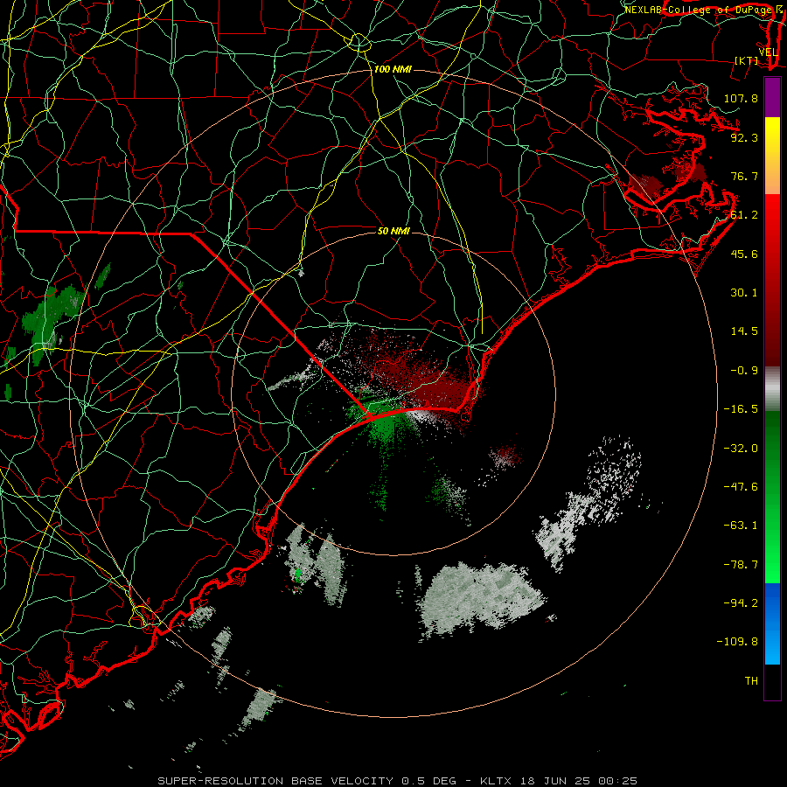787x787 pixels.
Task: Click the -78.7 velocity scale value
Action: [741, 565]
